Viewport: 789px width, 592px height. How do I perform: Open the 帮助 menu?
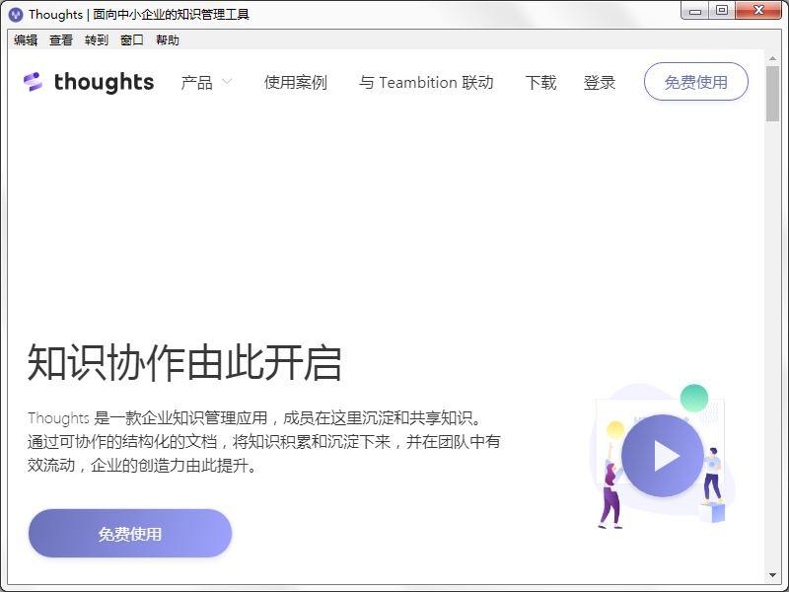click(x=168, y=40)
